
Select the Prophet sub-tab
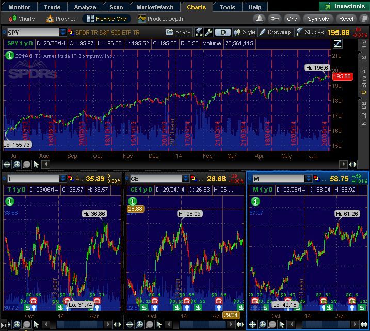point(61,19)
